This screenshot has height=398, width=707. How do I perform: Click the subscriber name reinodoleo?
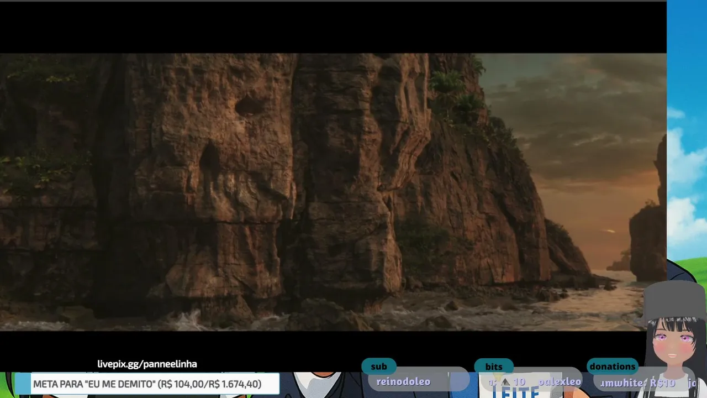(403, 381)
